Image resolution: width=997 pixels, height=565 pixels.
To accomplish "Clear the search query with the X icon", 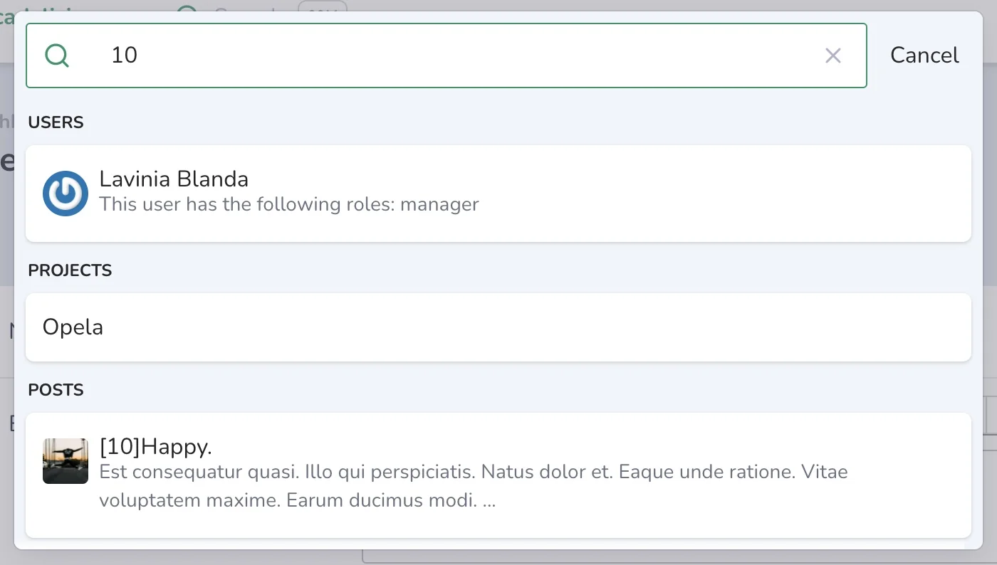I will click(x=832, y=56).
